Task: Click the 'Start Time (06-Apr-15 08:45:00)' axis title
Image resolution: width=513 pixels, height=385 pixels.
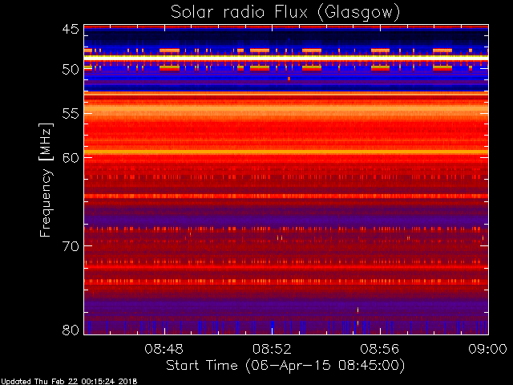Action: click(x=285, y=366)
